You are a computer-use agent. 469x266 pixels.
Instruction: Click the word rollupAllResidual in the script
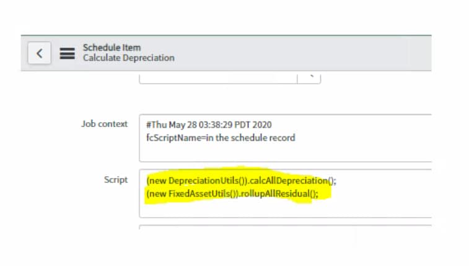click(x=275, y=193)
